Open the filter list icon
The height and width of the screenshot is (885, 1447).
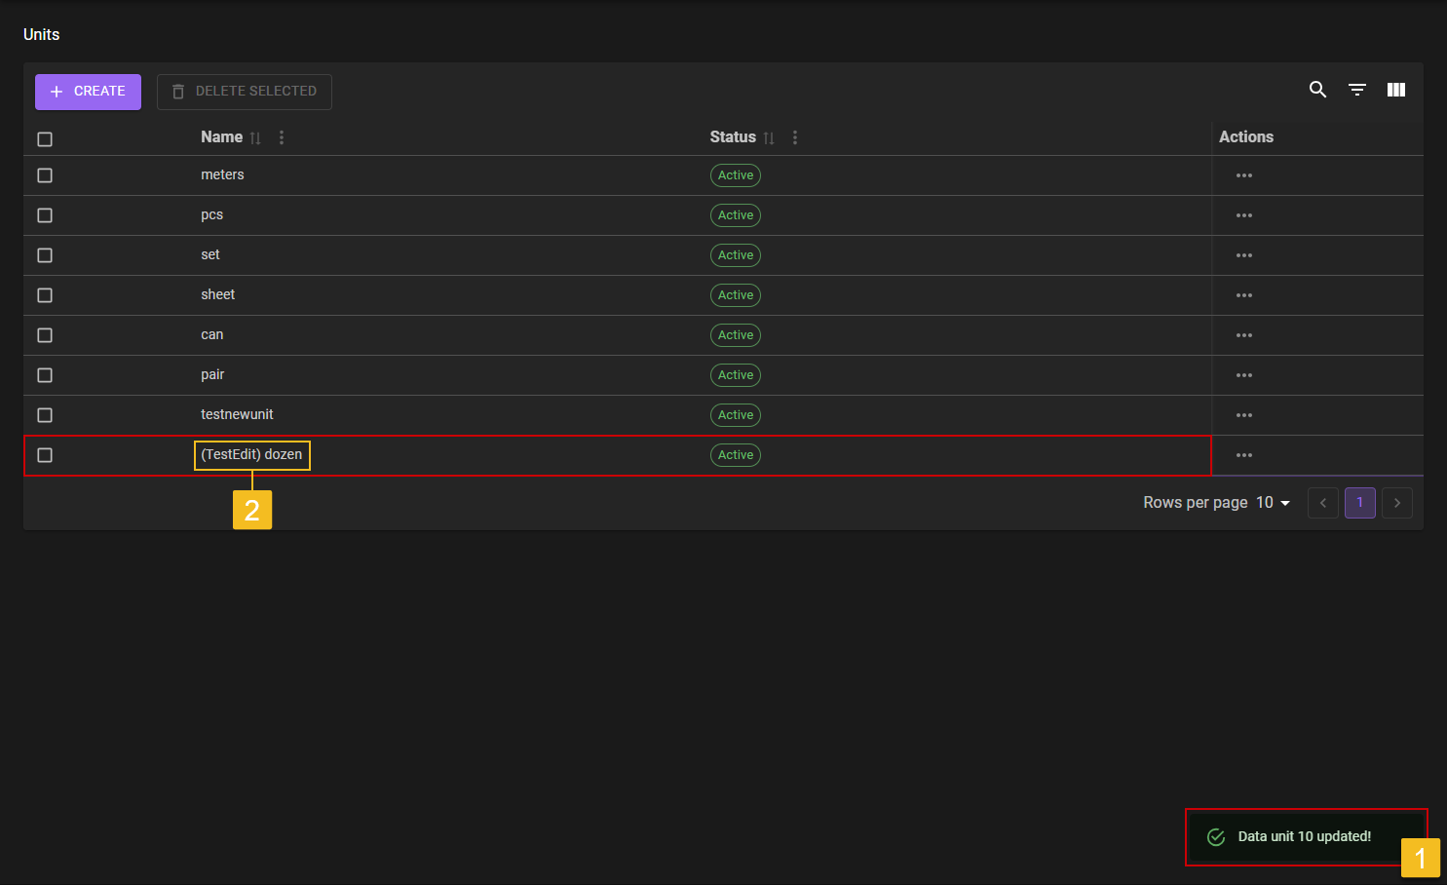point(1356,90)
